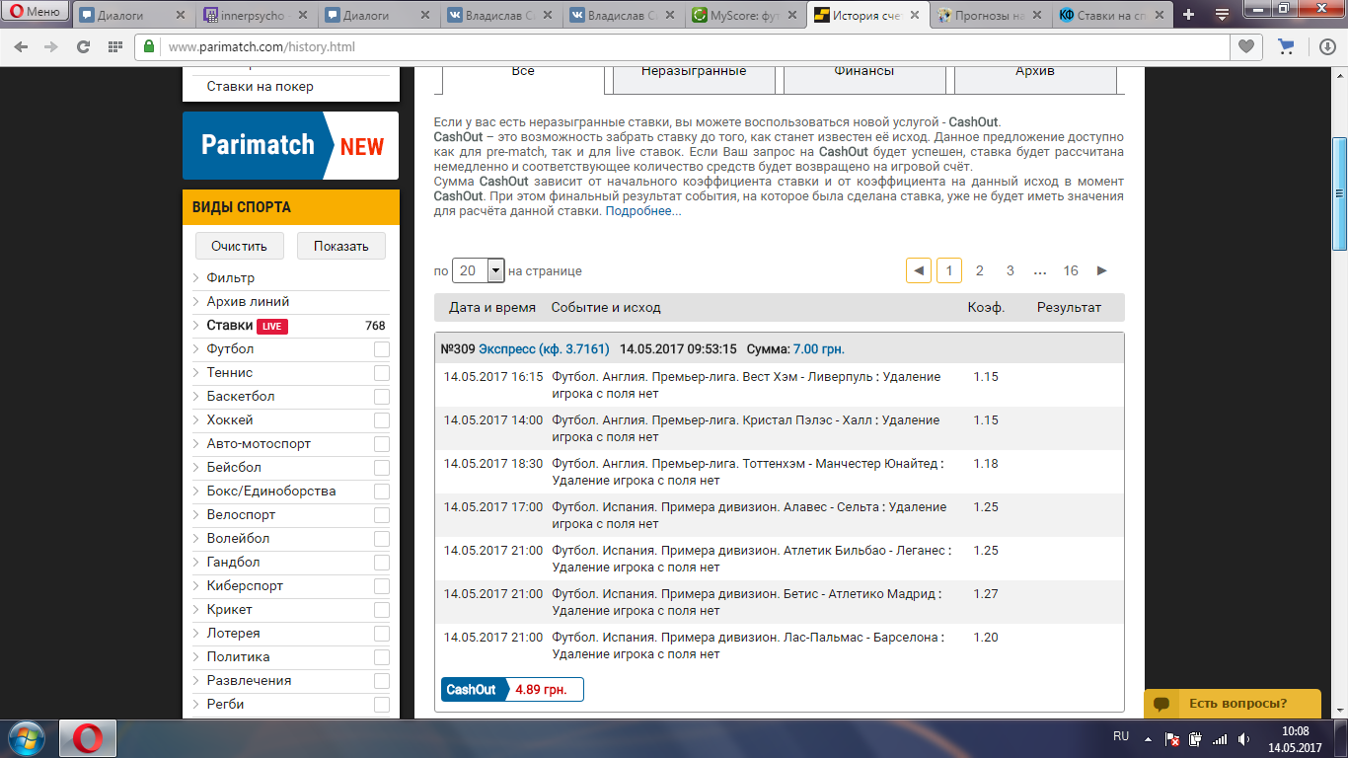Switch to the innerpsycho browser tab
Viewport: 1348px width, 758px height.
(x=256, y=15)
